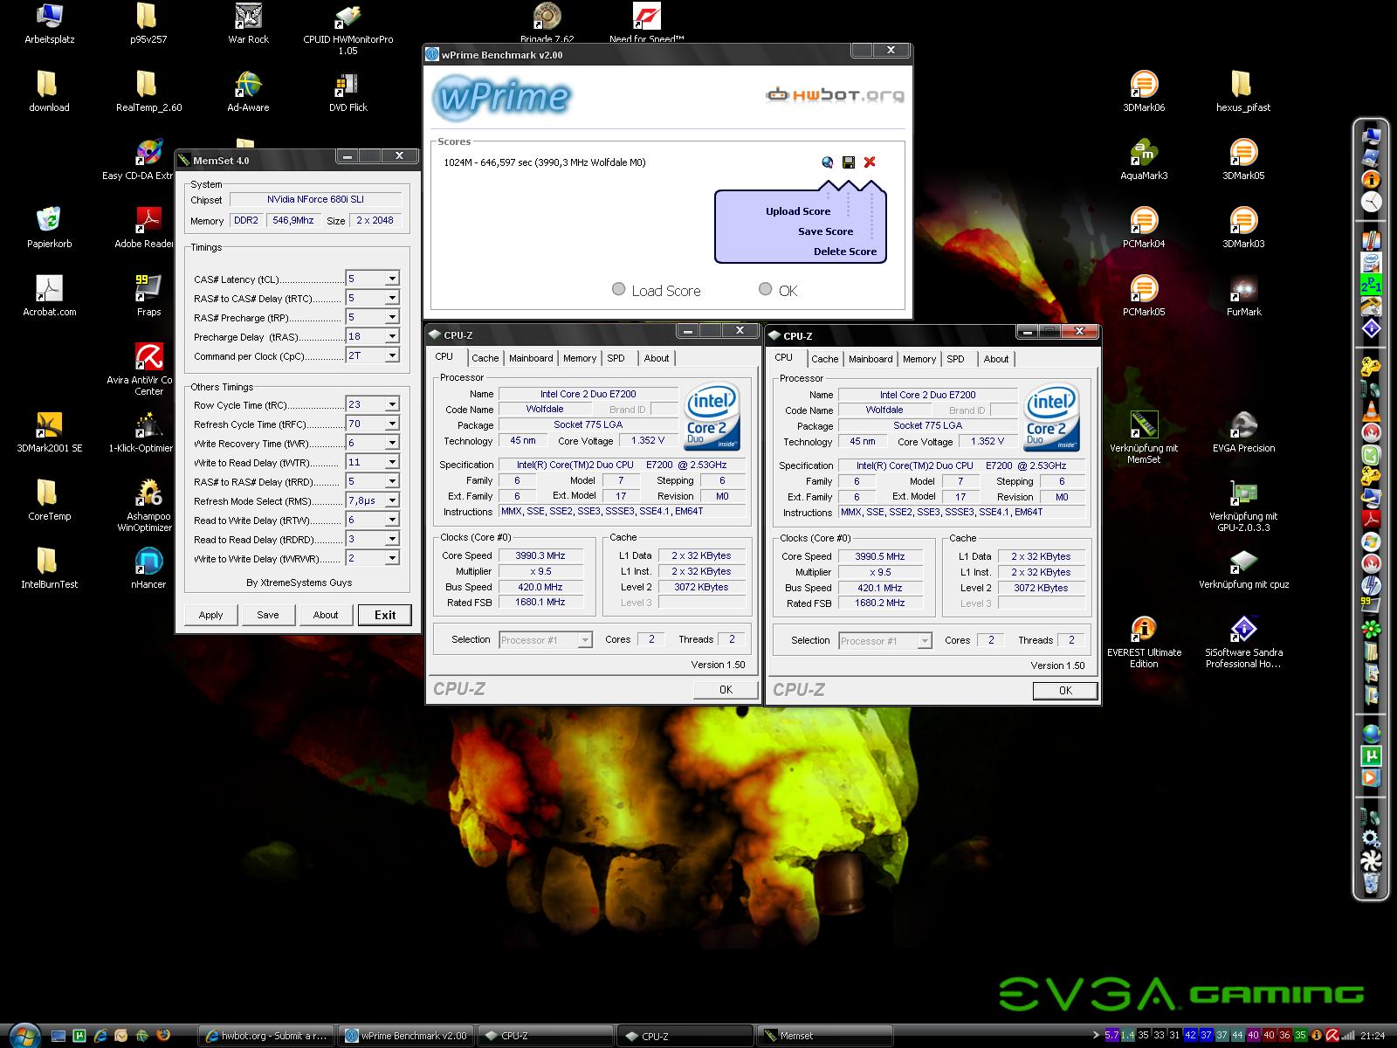This screenshot has width=1397, height=1048.
Task: Switch to About tab in right CPU-Z
Action: coord(995,359)
